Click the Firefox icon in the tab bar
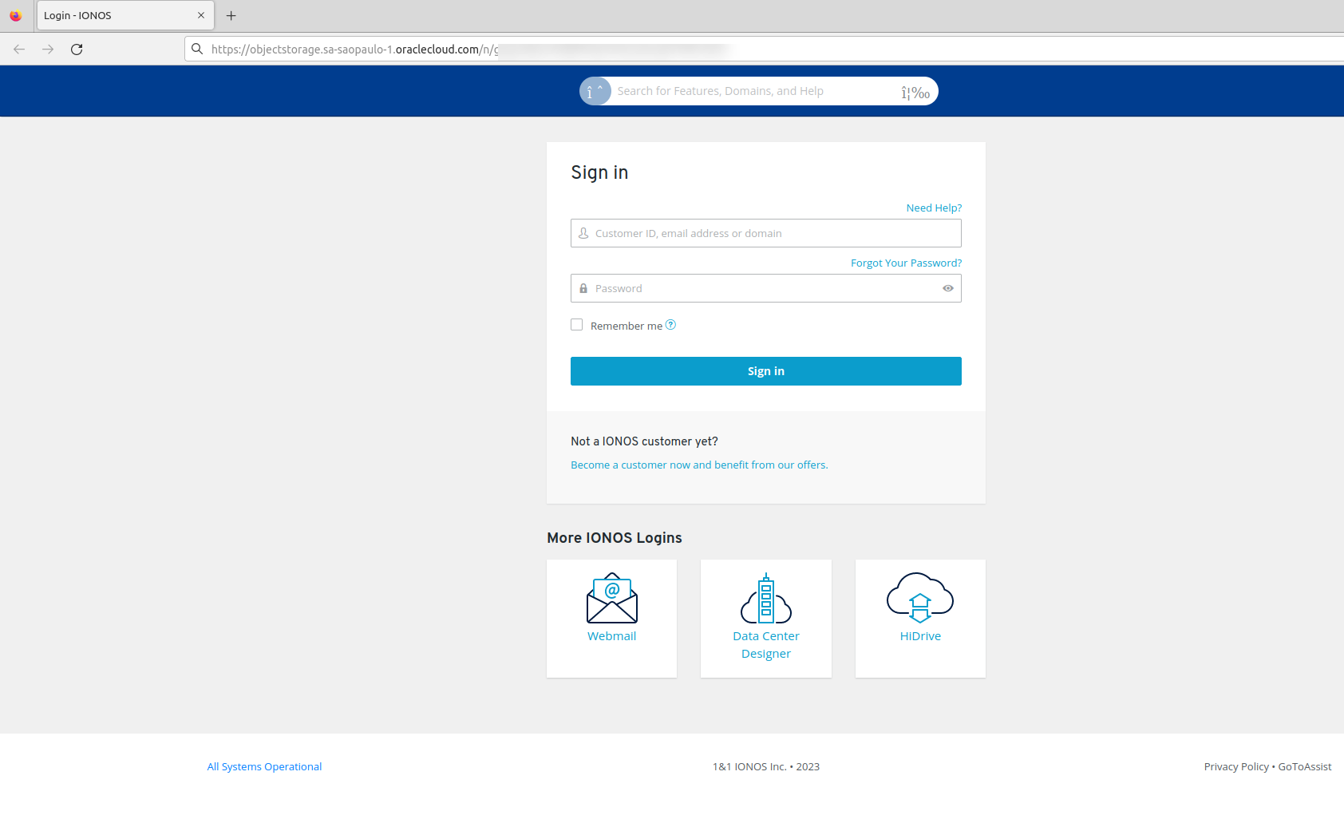The image size is (1344, 819). point(15,15)
